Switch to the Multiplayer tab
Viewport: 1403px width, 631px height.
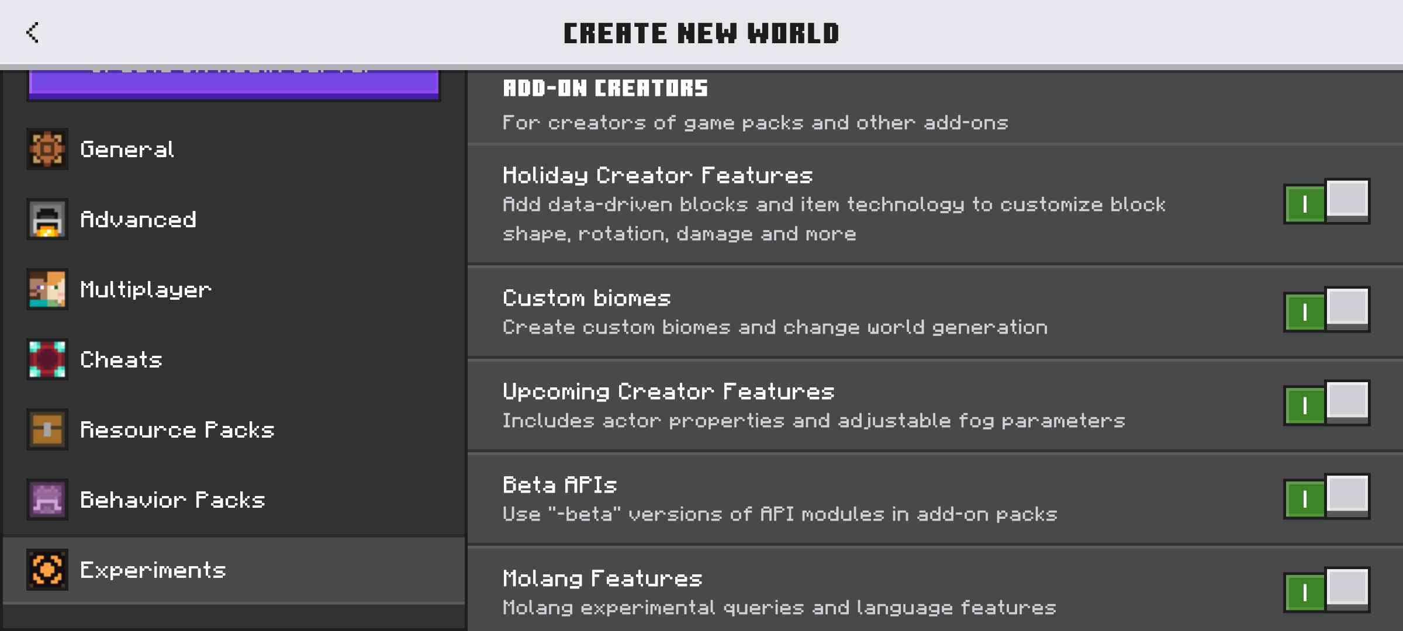(234, 289)
